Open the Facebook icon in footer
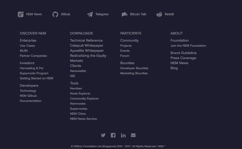242x149 pixels. tap(113, 135)
